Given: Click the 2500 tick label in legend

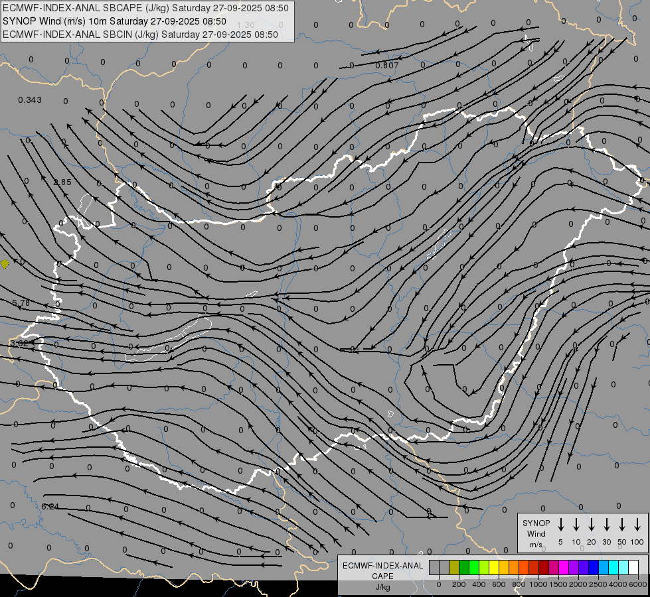Looking at the screenshot, I should coord(598,584).
